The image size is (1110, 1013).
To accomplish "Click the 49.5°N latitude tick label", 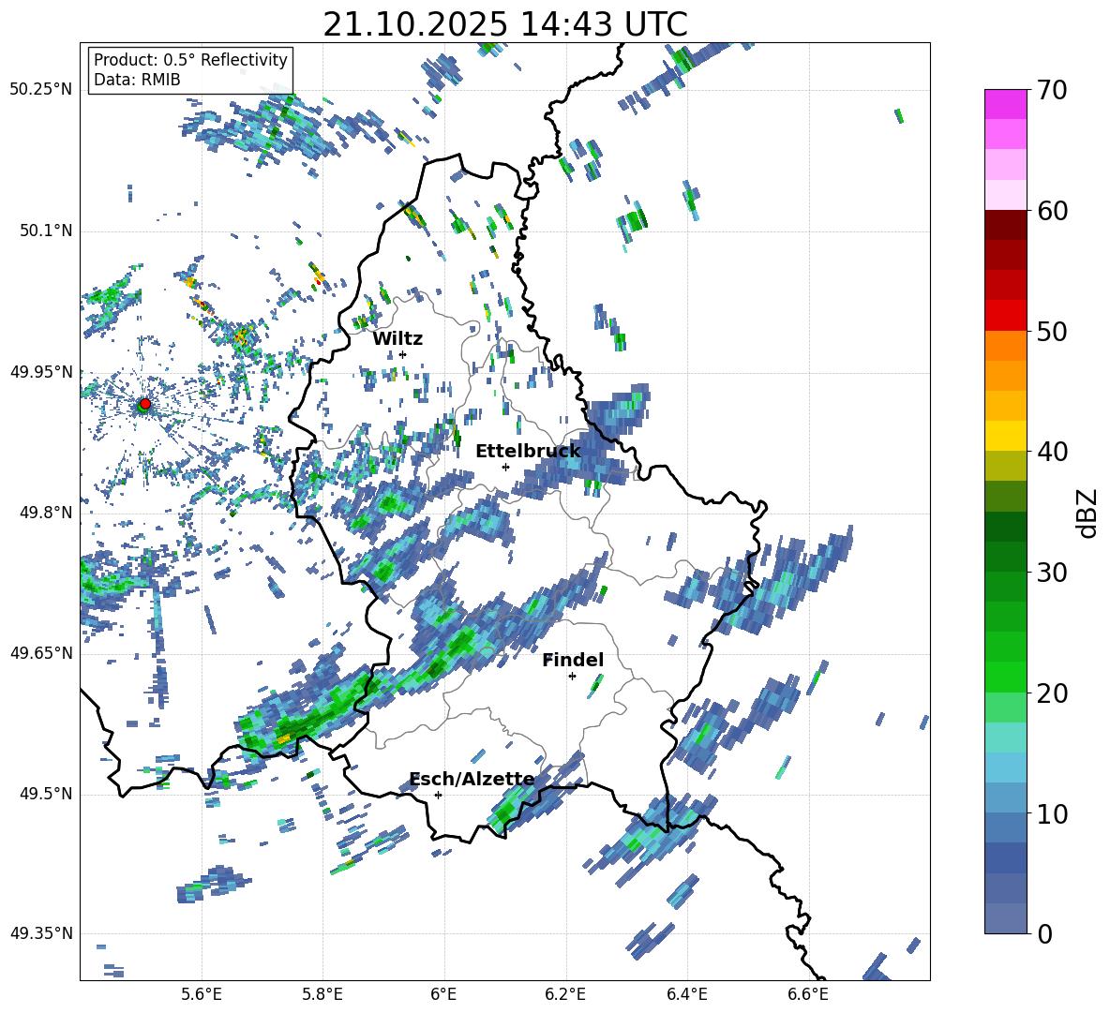I will 45,795.
